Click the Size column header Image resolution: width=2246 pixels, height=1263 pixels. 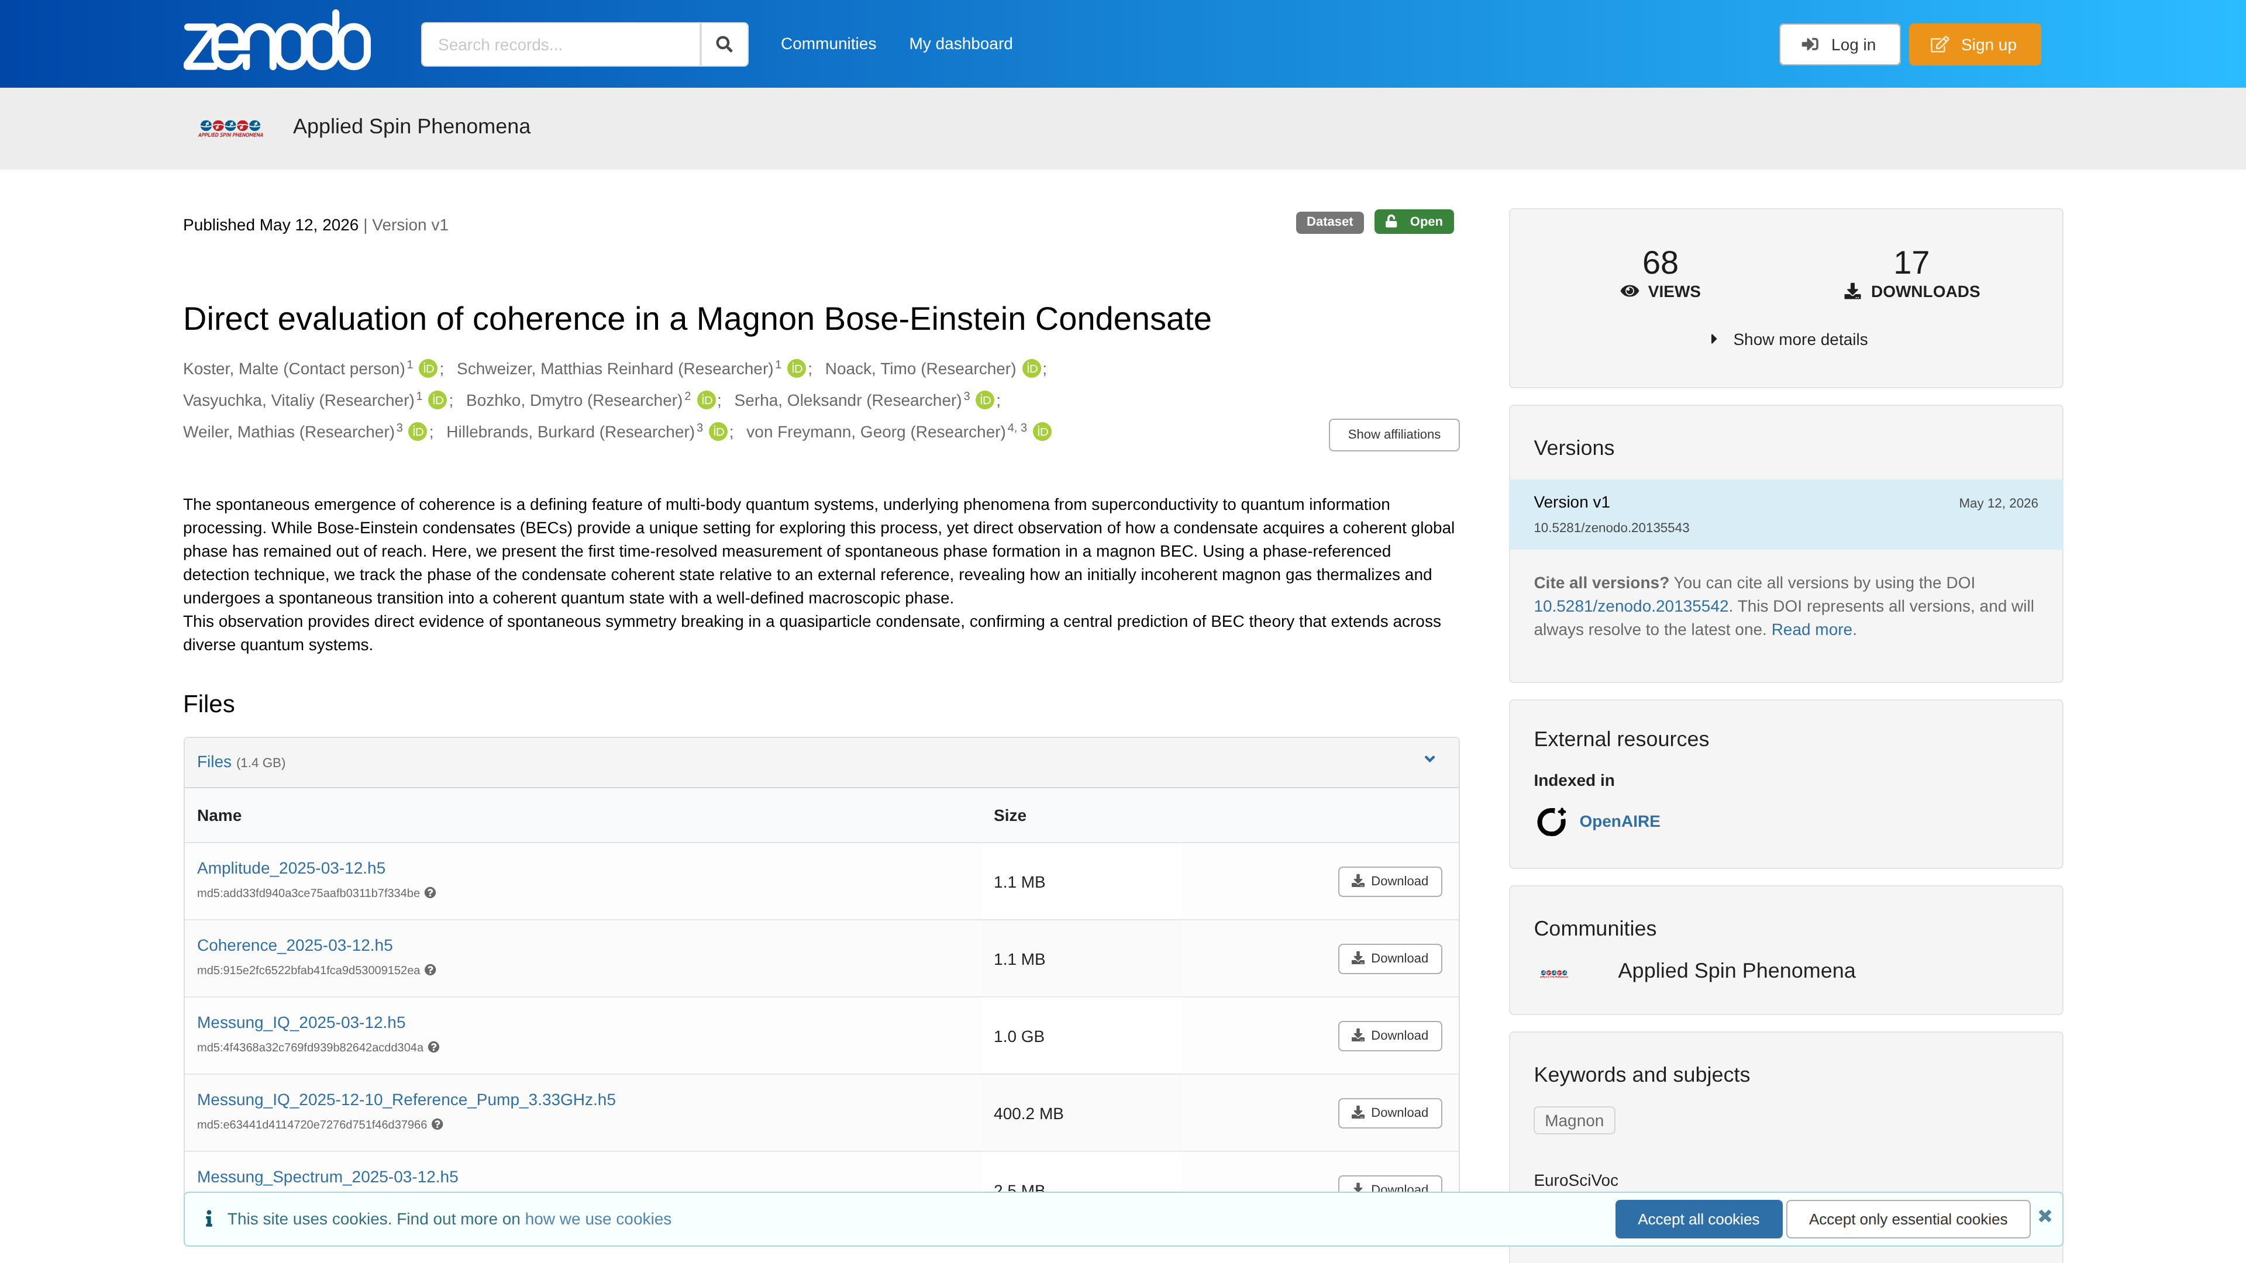tap(1010, 815)
